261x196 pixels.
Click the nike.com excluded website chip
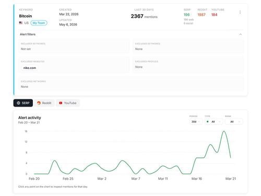(x=30, y=68)
